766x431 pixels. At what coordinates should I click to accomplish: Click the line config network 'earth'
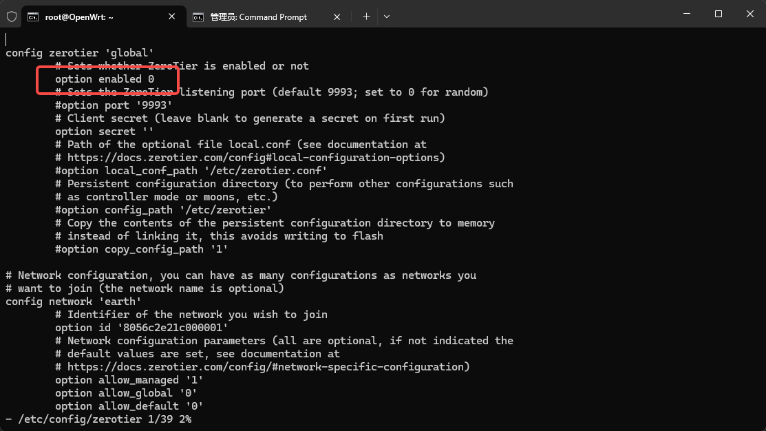73,302
